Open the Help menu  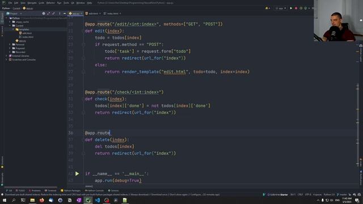[x=90, y=3]
